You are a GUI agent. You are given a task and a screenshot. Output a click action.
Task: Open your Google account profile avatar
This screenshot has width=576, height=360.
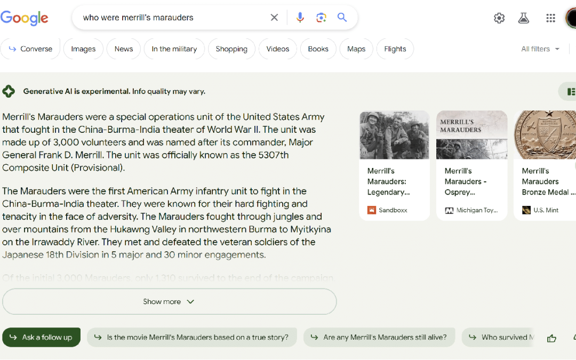point(571,17)
